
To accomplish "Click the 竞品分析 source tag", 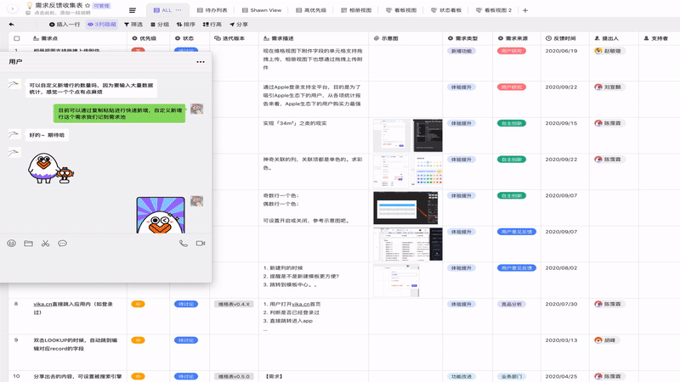I will tap(512, 304).
